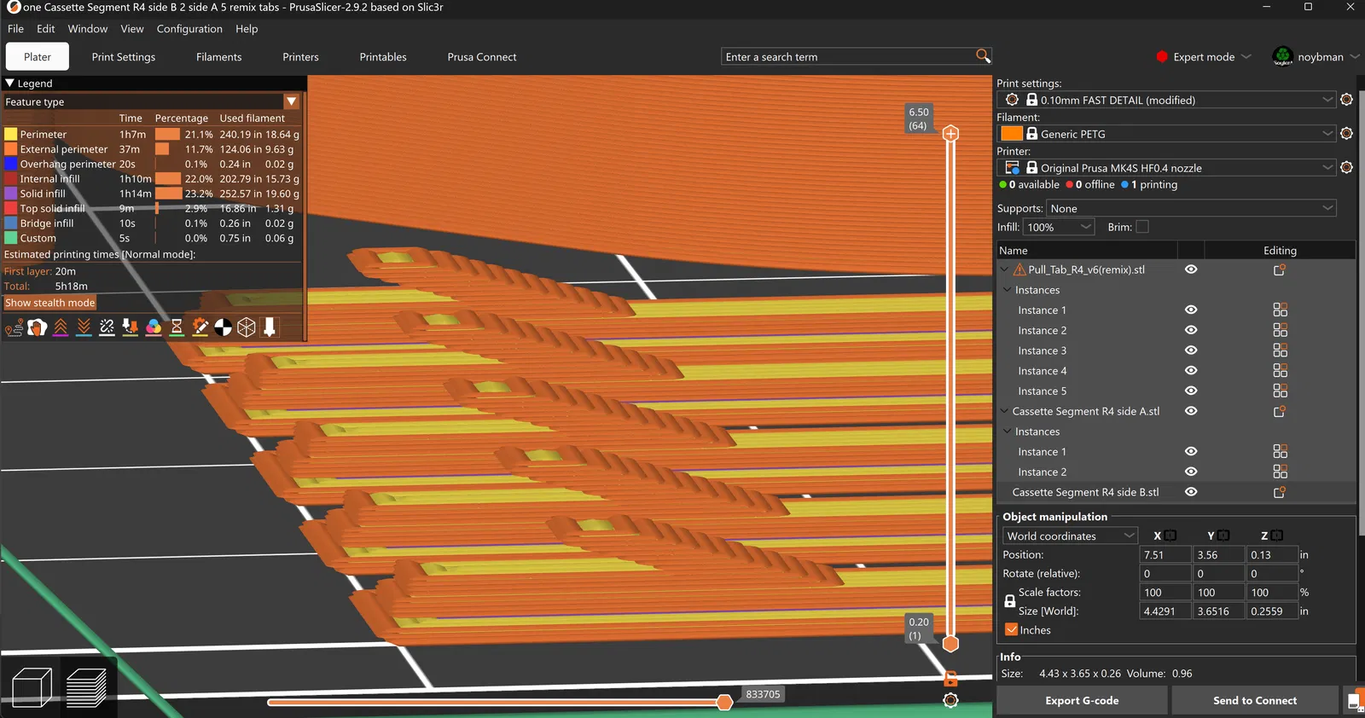Toggle wipes visibility hand icon
Image resolution: width=1365 pixels, height=718 pixels.
coord(37,327)
